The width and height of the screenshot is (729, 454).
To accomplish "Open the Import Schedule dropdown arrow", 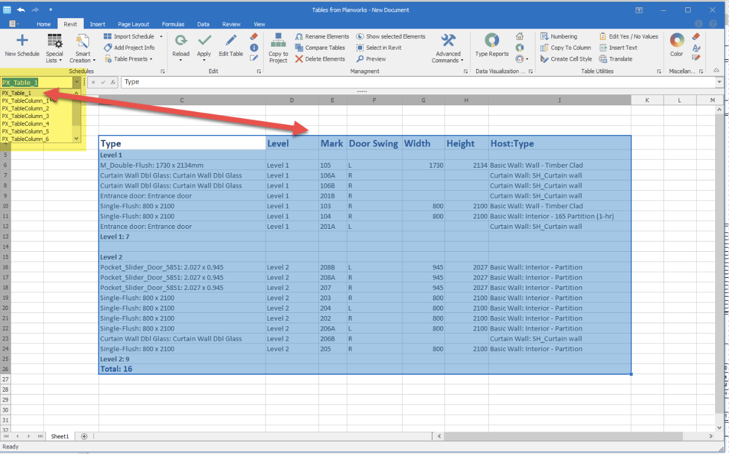I will point(161,36).
